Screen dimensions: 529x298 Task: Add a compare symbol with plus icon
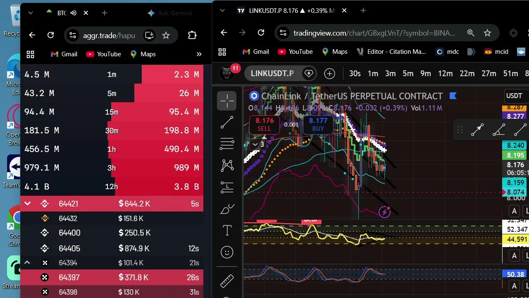[x=329, y=74]
